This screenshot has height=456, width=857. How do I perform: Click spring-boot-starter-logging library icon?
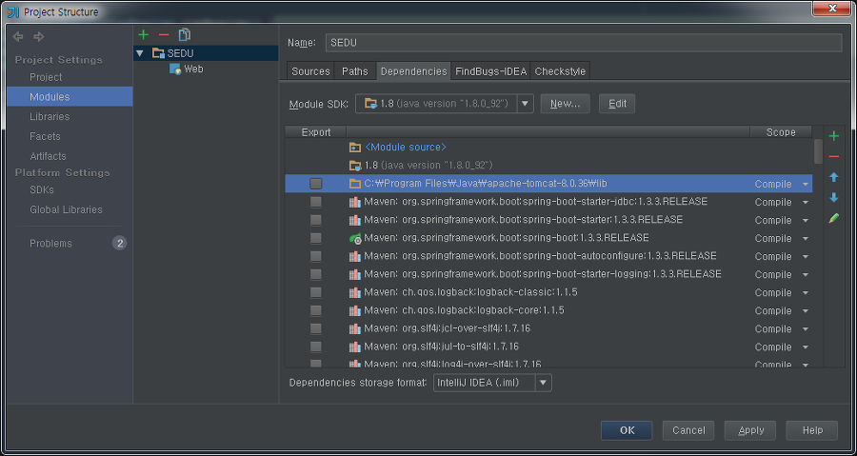pyautogui.click(x=355, y=274)
